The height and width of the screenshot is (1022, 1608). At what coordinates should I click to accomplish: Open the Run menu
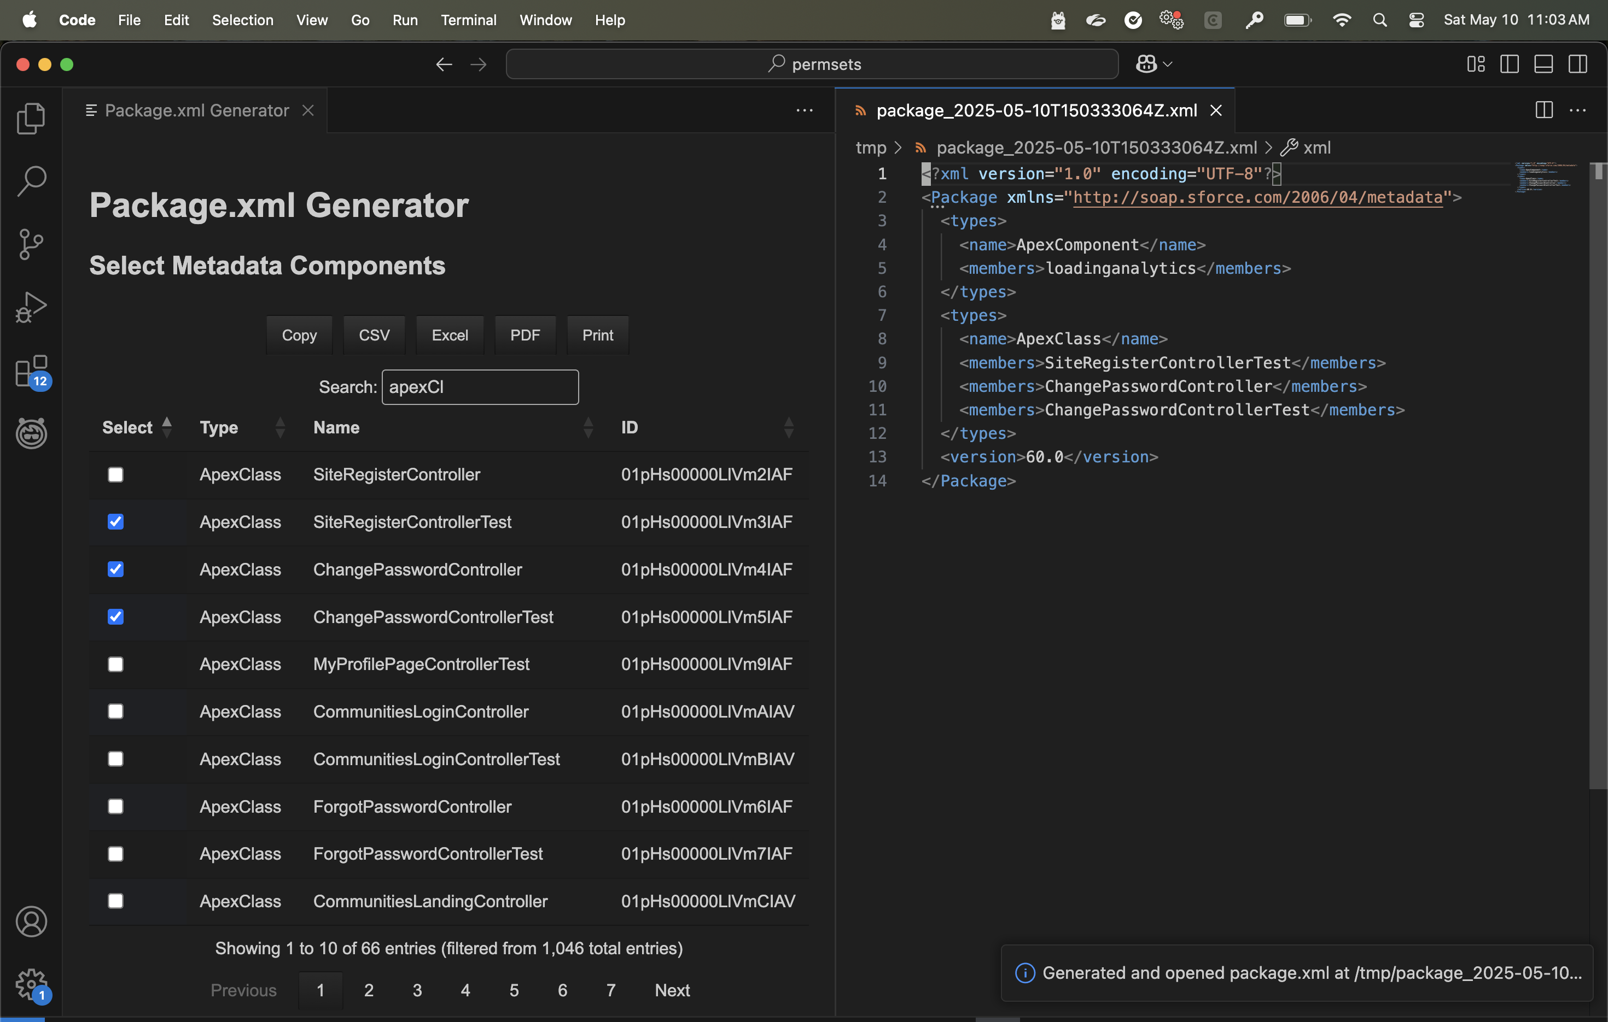tap(405, 20)
